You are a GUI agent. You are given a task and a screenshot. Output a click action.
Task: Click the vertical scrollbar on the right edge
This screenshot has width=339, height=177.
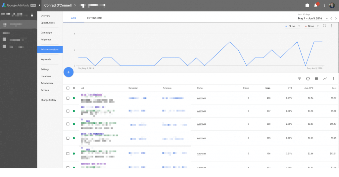(338, 47)
